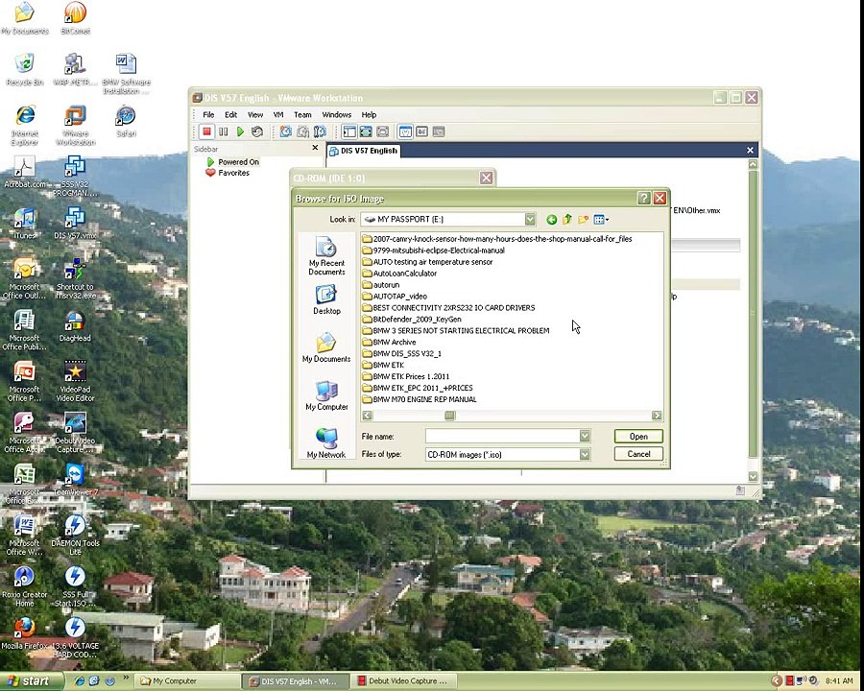Viewport: 864px width, 691px height.
Task: Click the DAEMON Tools Lite desktop icon
Action: 75,534
